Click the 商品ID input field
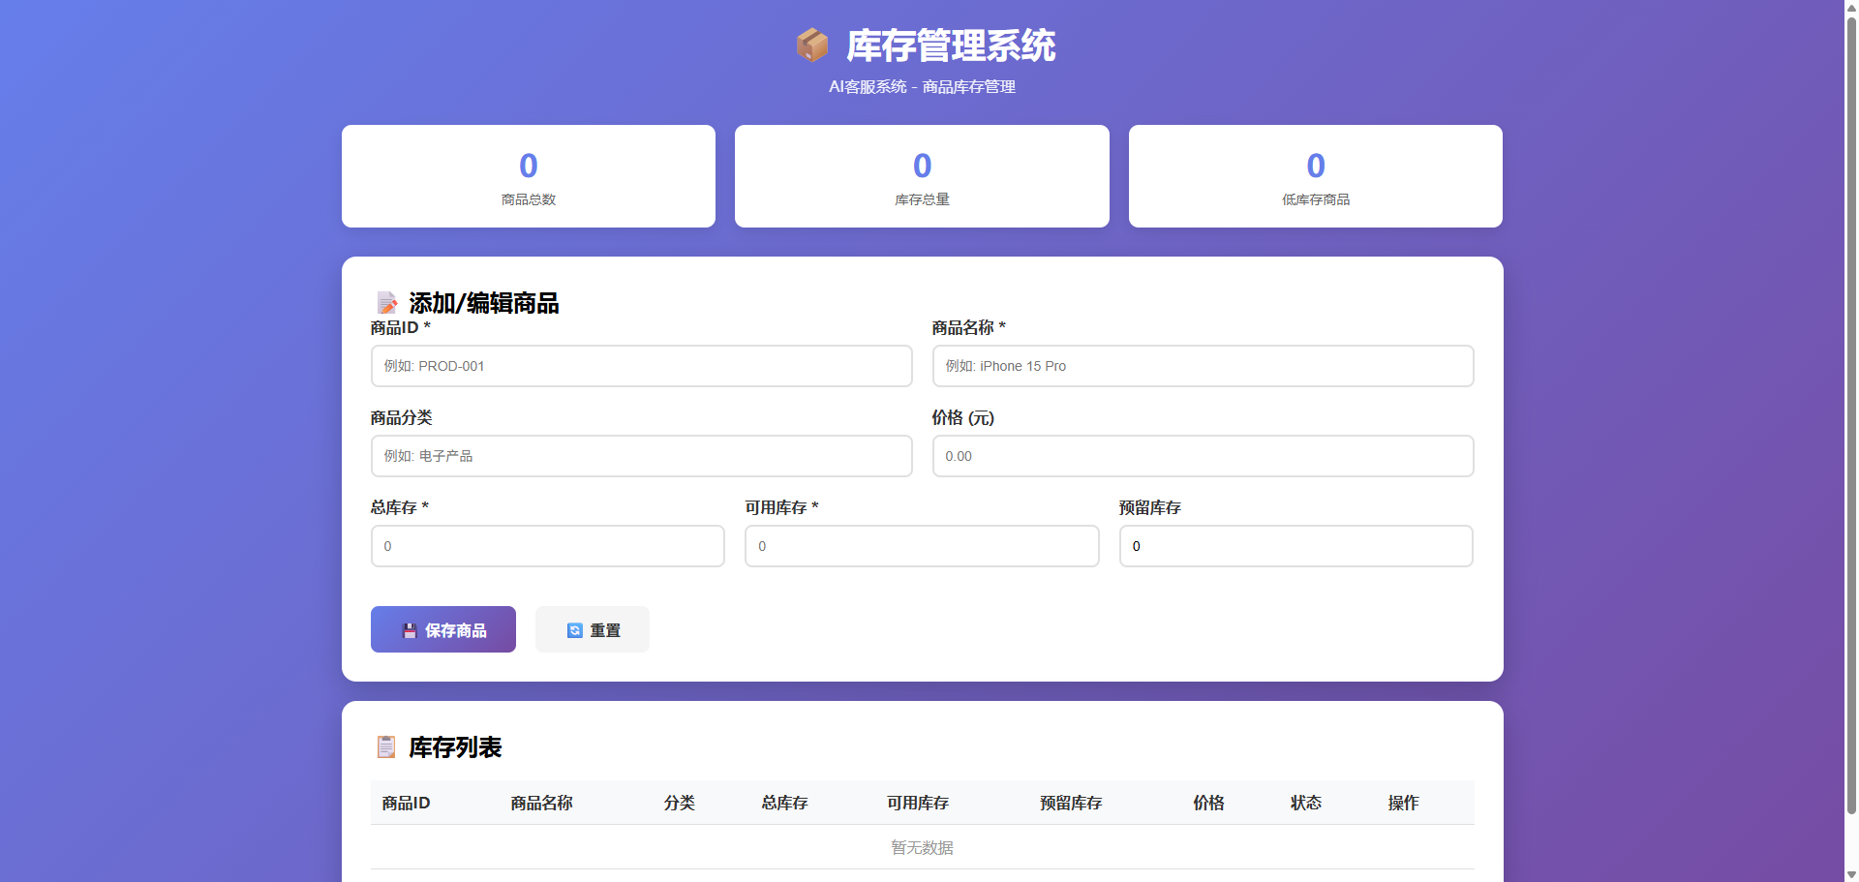 point(641,366)
